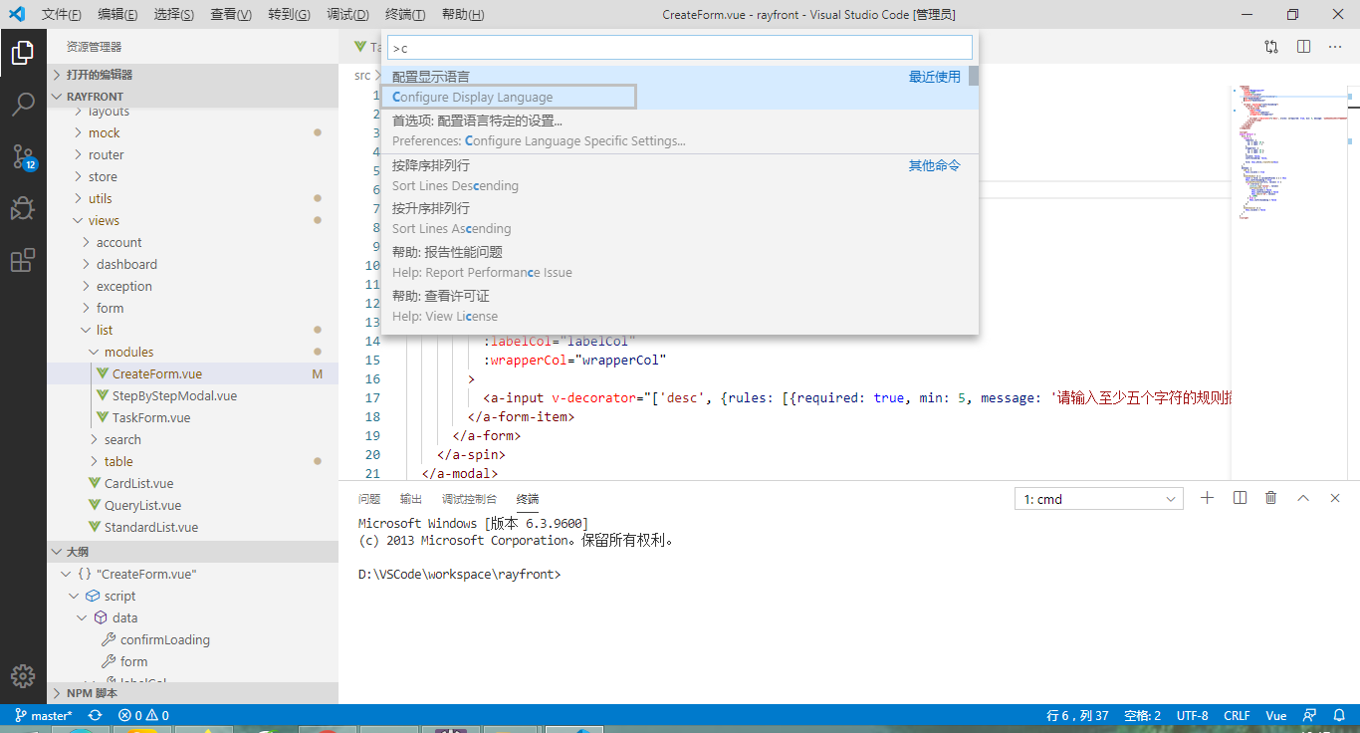The width and height of the screenshot is (1360, 733).
Task: Open the 终端(T) menu
Action: pos(405,14)
